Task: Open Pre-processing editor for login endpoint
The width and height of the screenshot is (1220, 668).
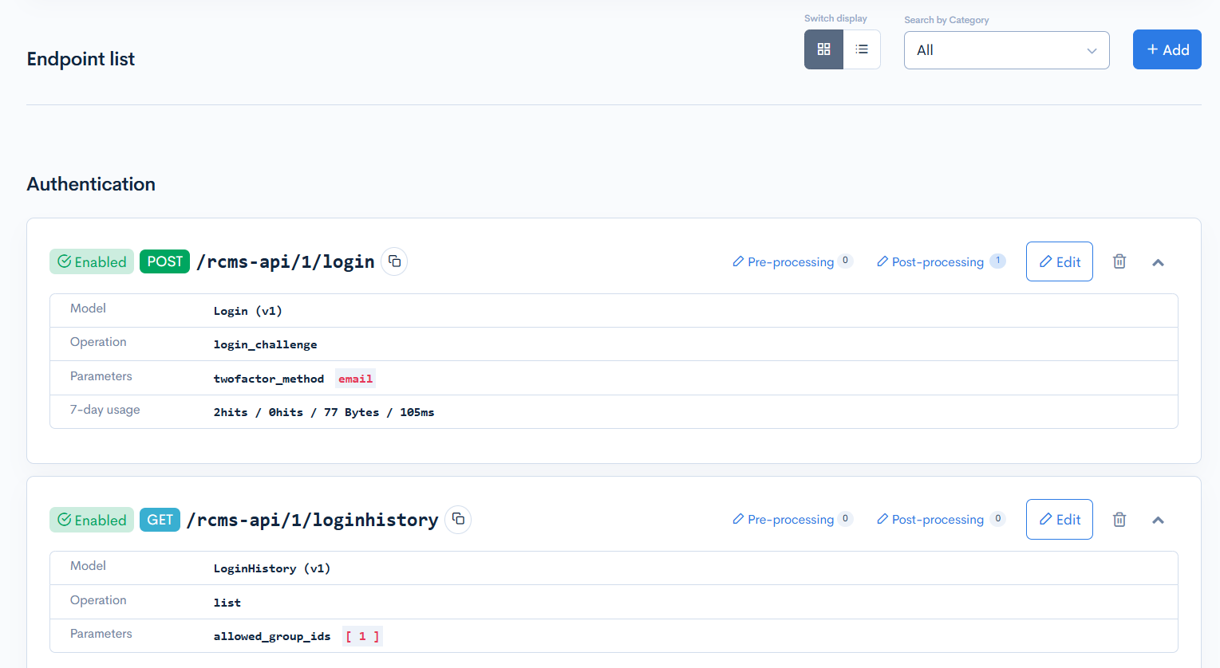Action: pyautogui.click(x=785, y=261)
